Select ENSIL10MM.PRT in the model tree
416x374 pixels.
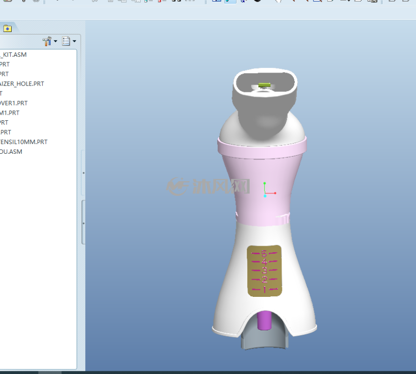[x=24, y=142]
